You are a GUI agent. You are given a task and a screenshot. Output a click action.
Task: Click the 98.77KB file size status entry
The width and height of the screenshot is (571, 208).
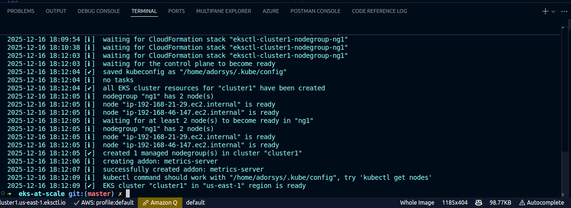tap(500, 203)
